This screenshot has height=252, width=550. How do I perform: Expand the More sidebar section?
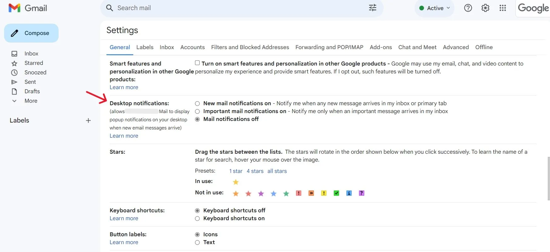(x=31, y=101)
